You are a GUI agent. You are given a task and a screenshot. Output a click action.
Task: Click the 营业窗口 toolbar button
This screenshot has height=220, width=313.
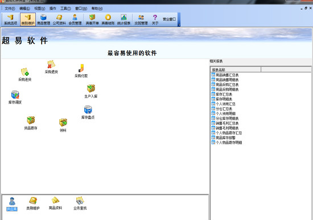169,19
